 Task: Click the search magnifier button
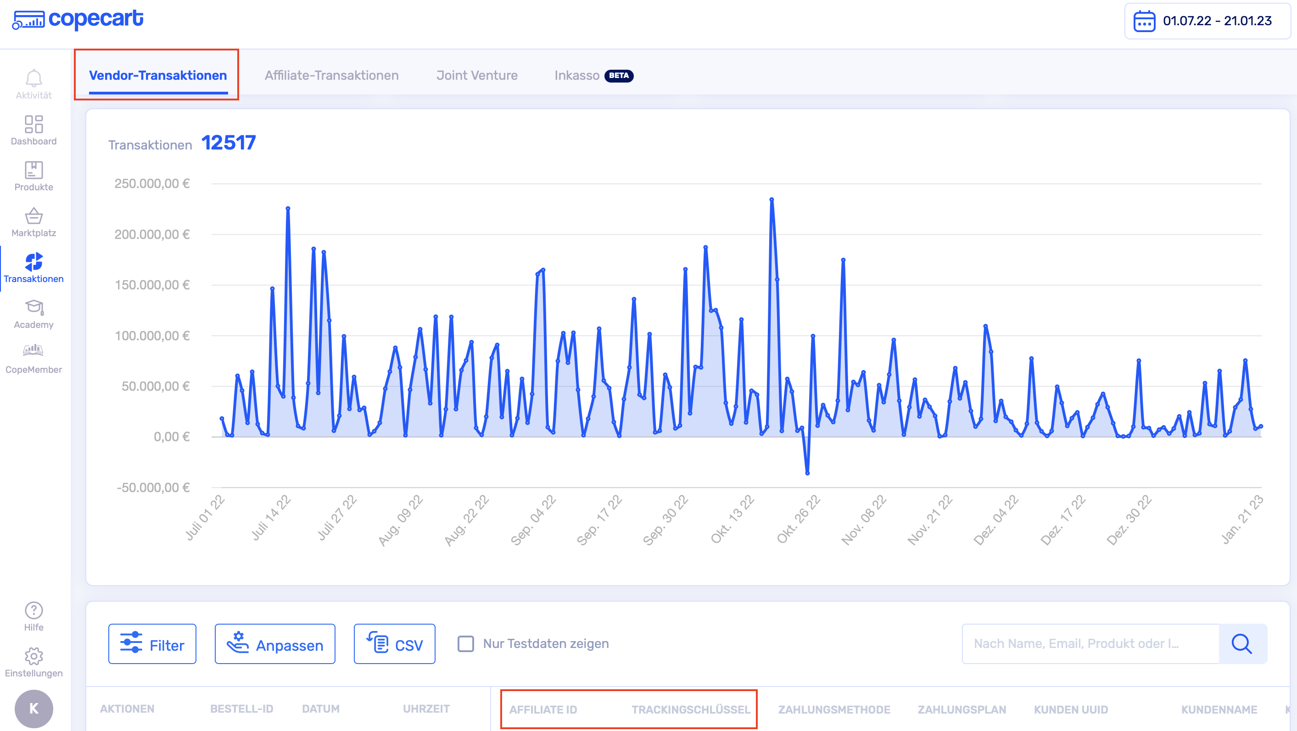[1241, 643]
